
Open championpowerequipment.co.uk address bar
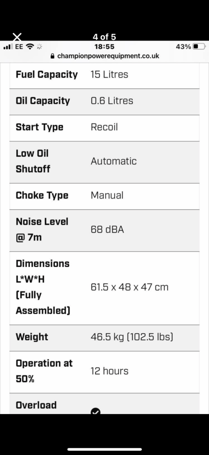(x=104, y=56)
